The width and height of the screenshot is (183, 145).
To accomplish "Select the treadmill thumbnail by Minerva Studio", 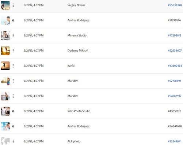I will coord(5,36).
